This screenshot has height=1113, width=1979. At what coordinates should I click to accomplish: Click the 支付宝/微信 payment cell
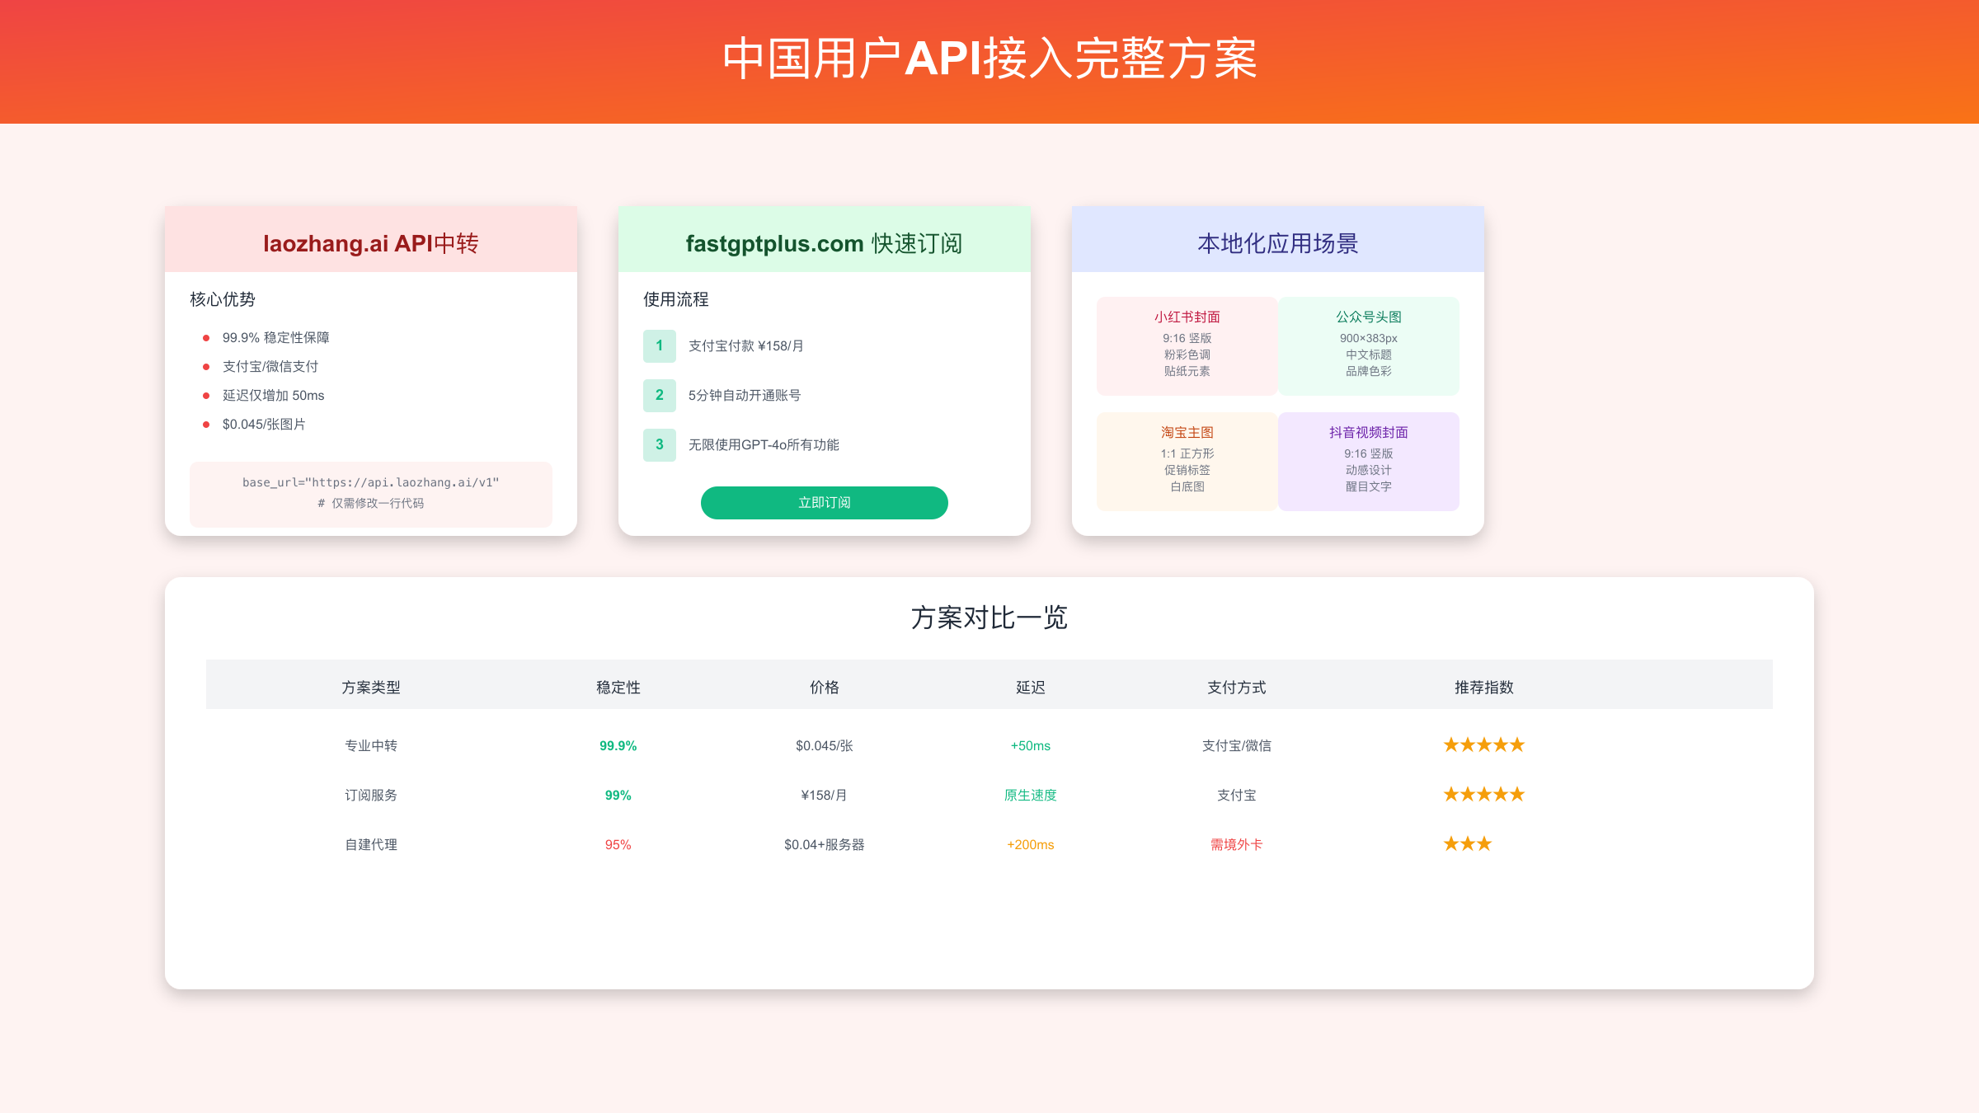click(x=1237, y=746)
